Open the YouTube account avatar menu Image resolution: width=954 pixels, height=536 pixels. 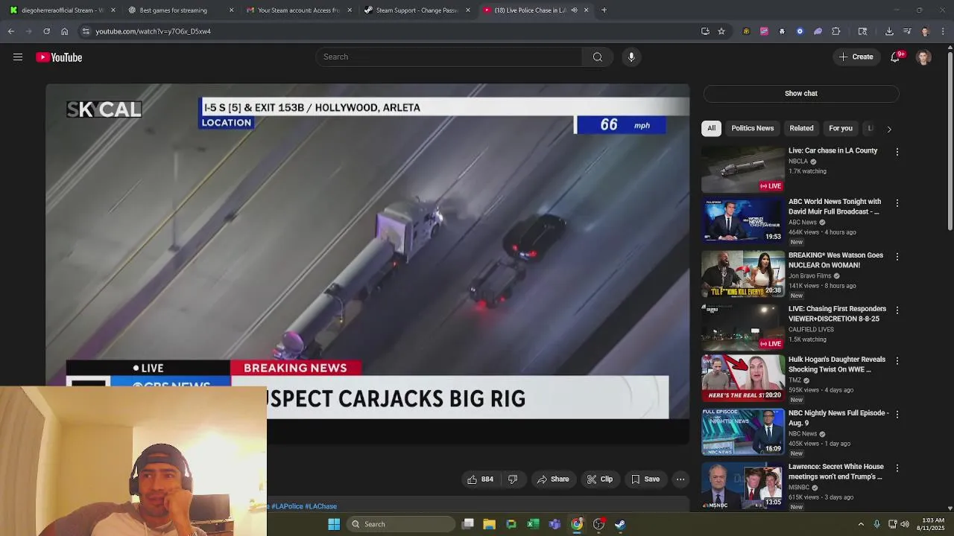(923, 57)
